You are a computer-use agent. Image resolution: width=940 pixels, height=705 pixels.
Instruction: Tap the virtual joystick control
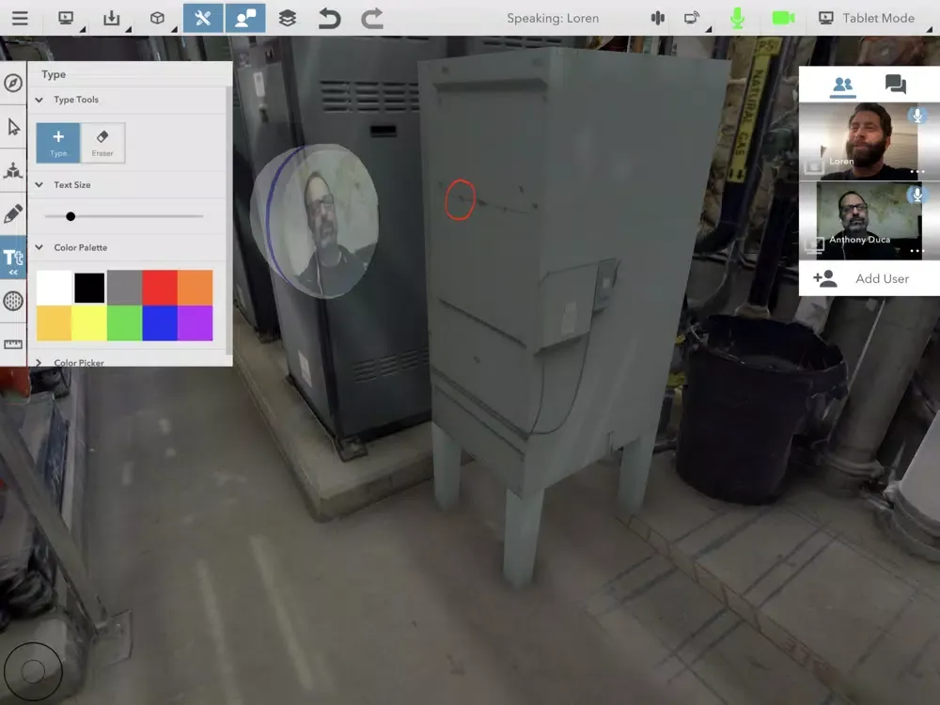click(x=33, y=671)
